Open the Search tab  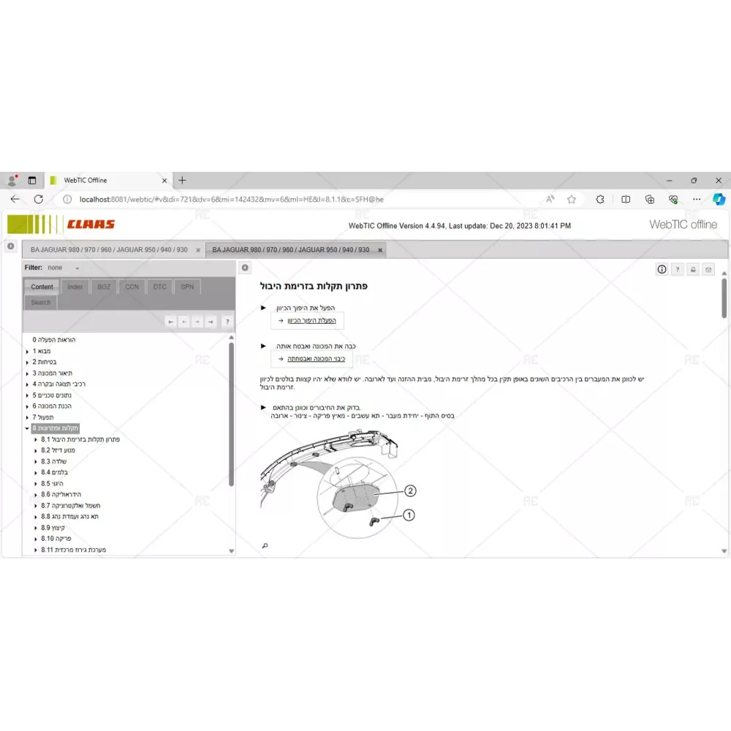click(x=41, y=303)
